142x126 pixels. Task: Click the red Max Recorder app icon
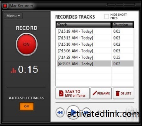(x=5, y=6)
